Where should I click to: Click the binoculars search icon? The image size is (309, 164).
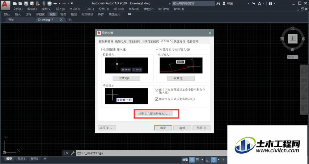[x=218, y=3]
